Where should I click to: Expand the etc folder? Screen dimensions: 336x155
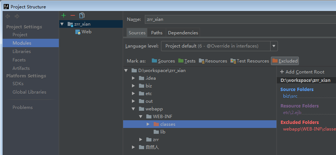tap(133, 93)
